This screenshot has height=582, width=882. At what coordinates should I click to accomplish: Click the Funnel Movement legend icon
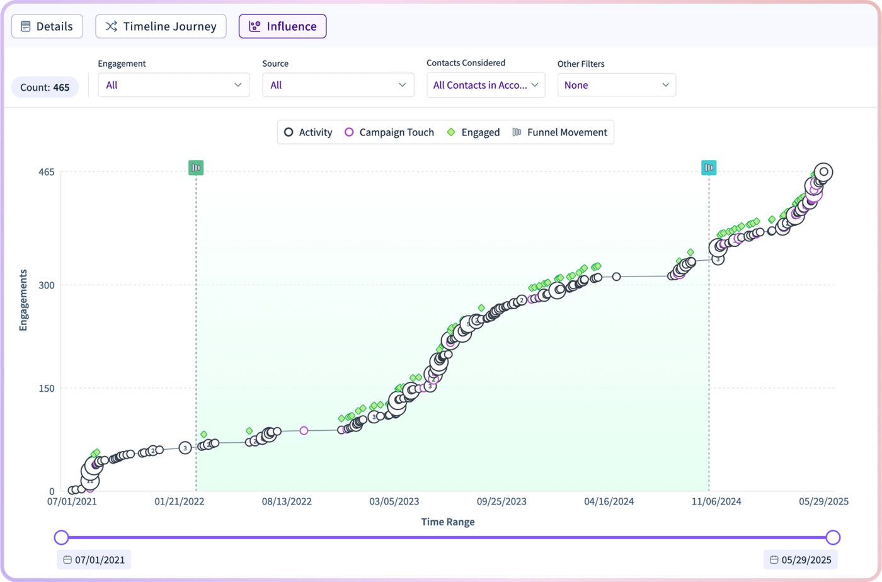coord(517,132)
